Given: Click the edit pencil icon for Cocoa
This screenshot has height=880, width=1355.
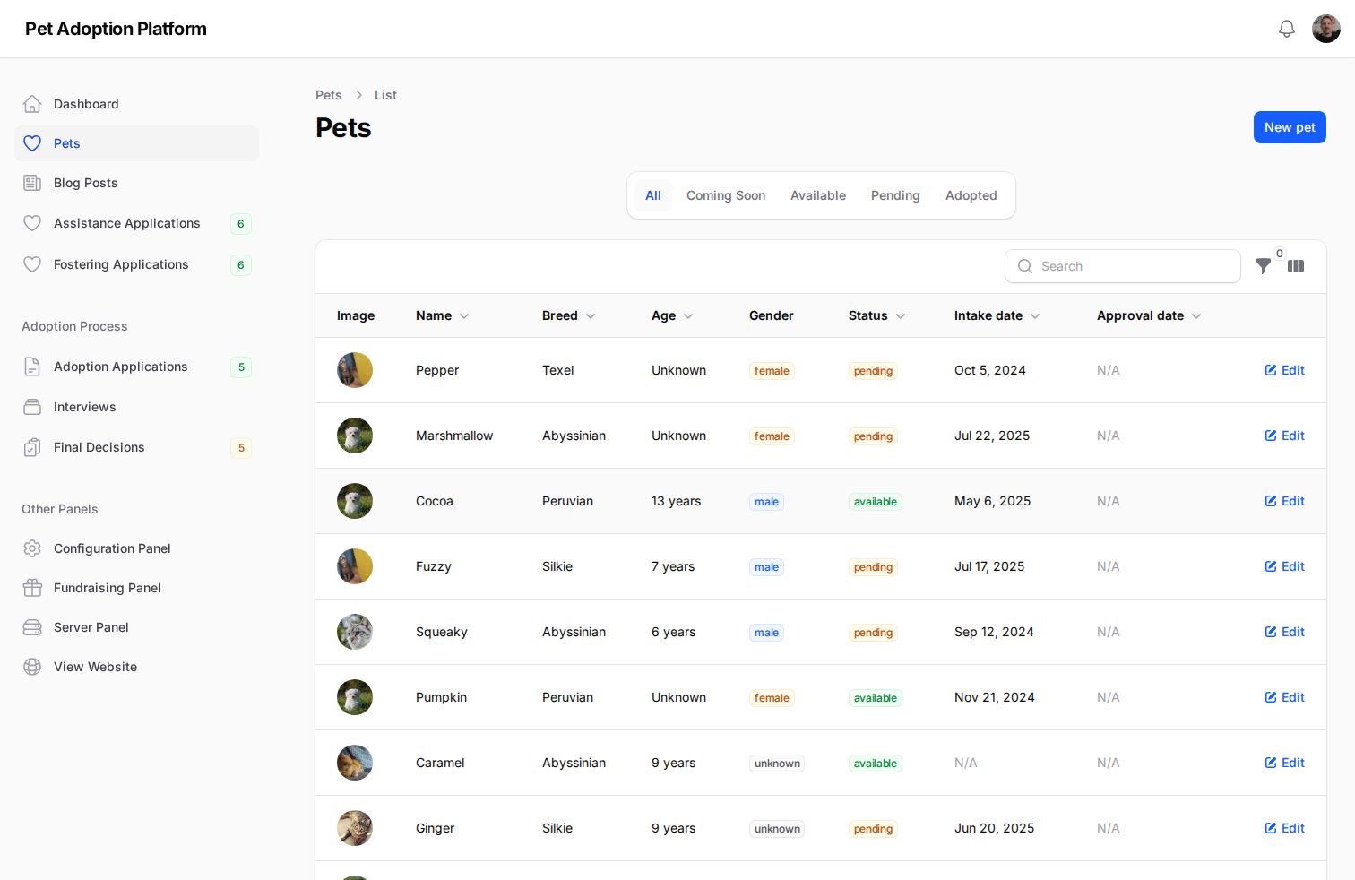Looking at the screenshot, I should tap(1271, 501).
